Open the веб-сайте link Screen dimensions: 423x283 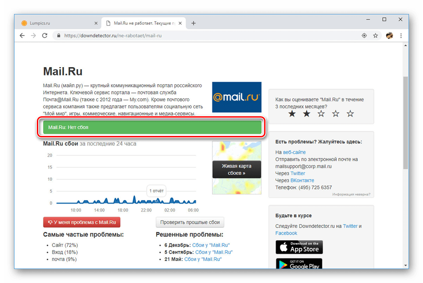pyautogui.click(x=294, y=152)
